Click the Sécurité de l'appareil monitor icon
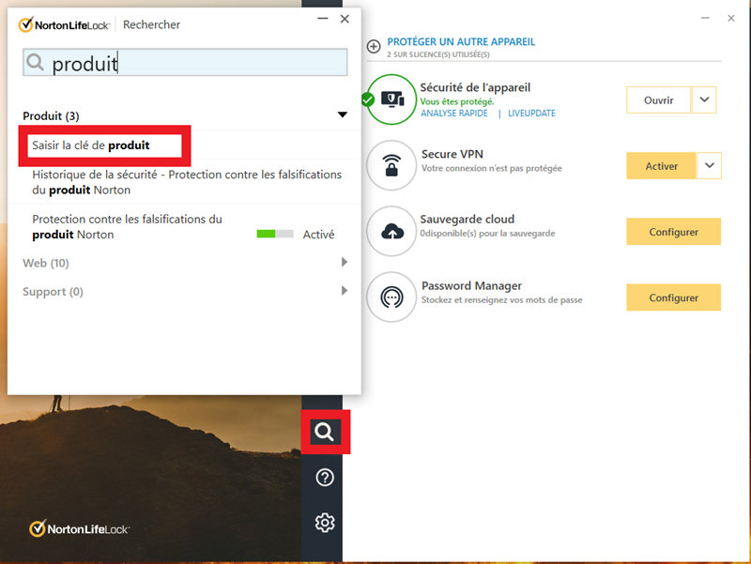The height and width of the screenshot is (564, 751). [x=391, y=99]
